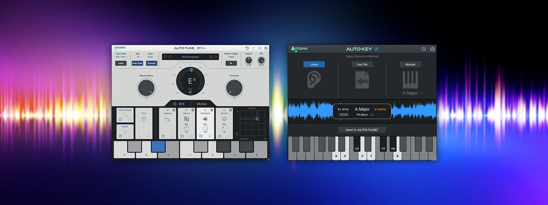Click the Compress XY pad handle

(257, 119)
